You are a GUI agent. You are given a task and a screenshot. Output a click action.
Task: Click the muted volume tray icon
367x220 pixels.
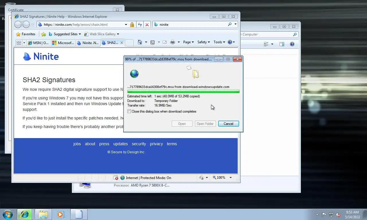pyautogui.click(x=338, y=214)
